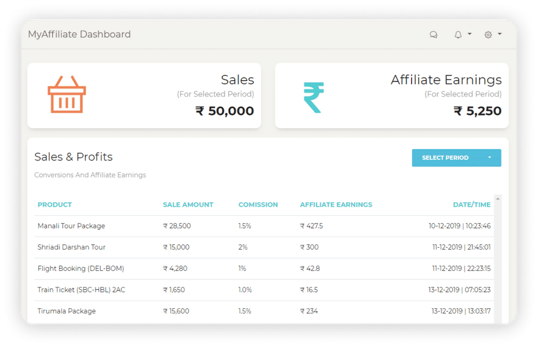Click the notification bell icon
The image size is (538, 347).
tap(458, 35)
